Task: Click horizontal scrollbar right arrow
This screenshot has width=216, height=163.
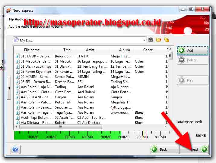Action: click(165, 127)
